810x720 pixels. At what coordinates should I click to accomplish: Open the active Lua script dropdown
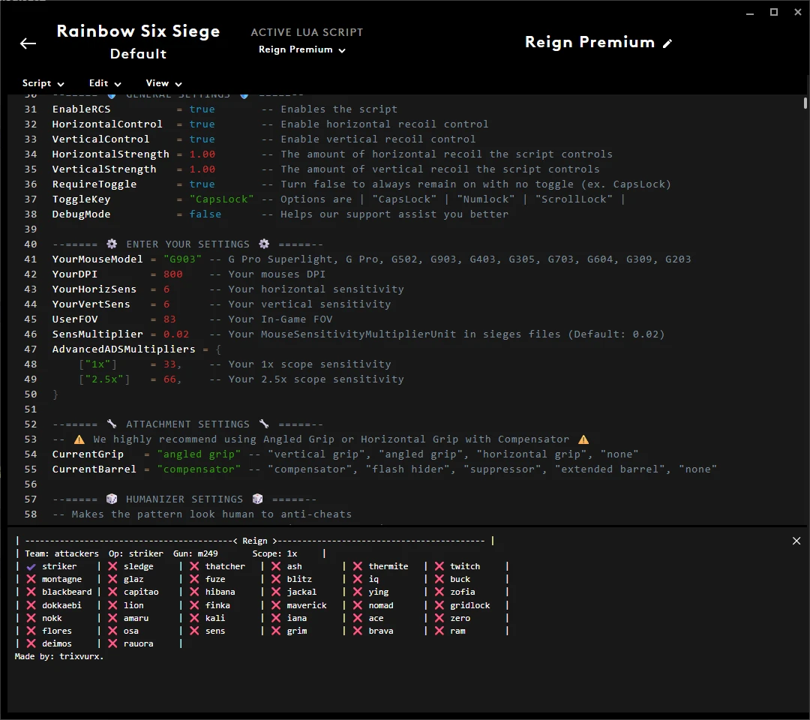pos(301,49)
